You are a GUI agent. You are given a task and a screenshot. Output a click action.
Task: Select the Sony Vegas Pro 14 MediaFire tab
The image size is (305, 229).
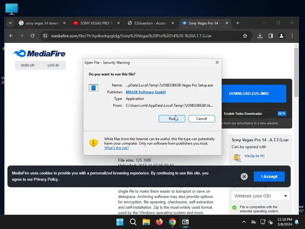[x=204, y=23]
